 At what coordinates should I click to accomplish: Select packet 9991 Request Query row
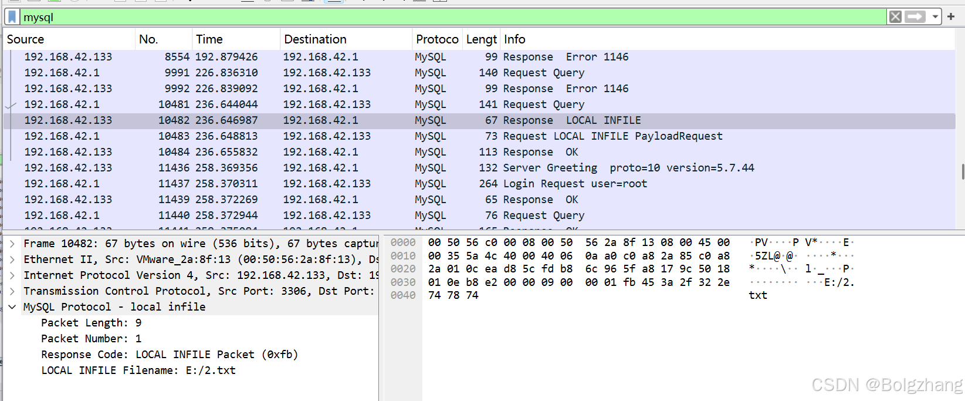(479, 73)
